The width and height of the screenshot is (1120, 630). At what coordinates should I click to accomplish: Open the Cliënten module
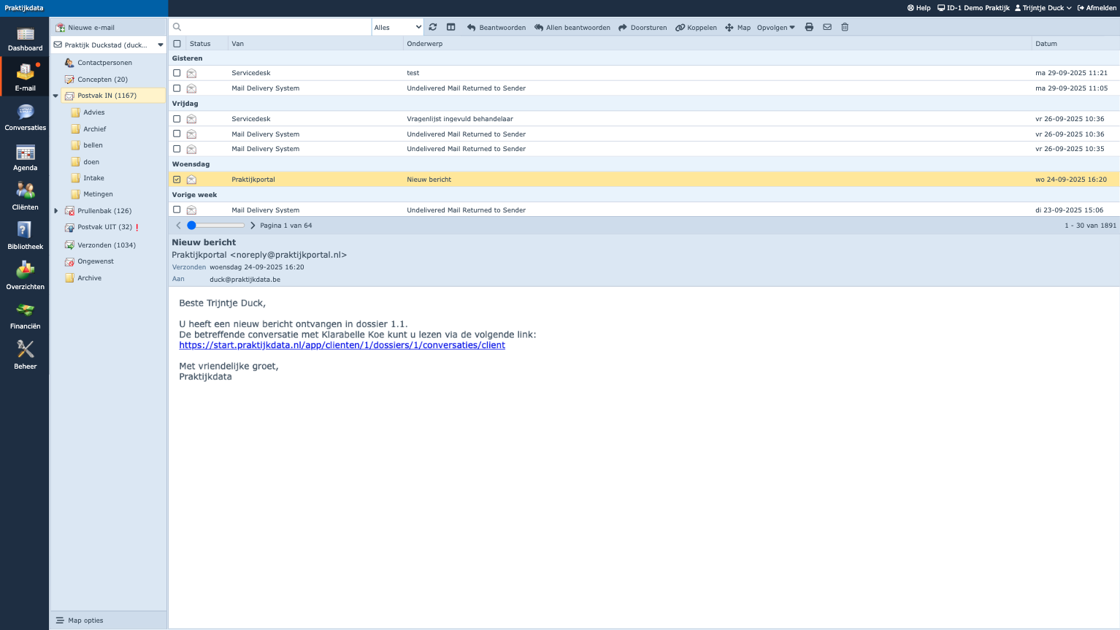[x=25, y=197]
